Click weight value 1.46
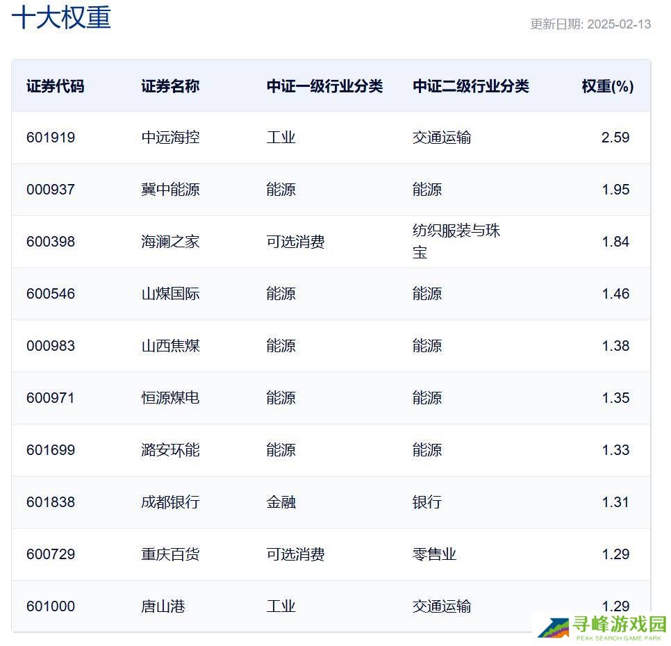671x646 pixels. click(x=615, y=294)
